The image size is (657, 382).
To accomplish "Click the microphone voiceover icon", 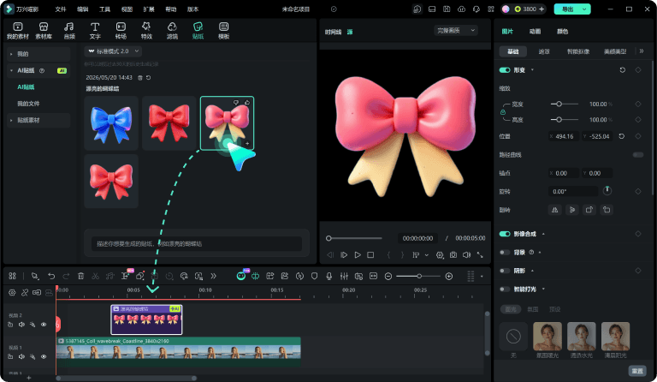I will [x=329, y=276].
